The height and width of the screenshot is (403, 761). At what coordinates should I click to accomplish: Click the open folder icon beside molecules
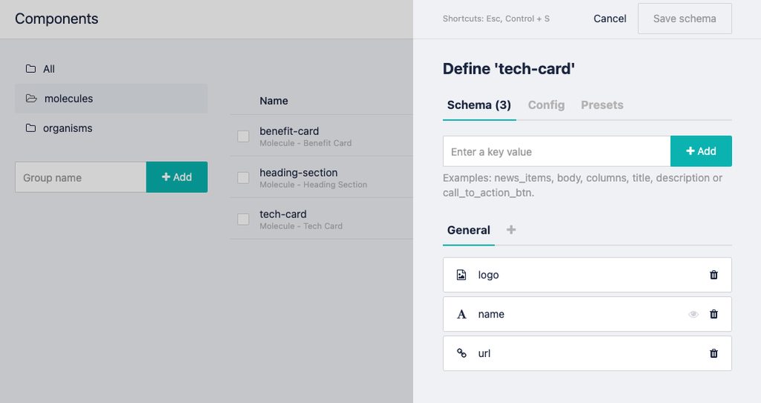[x=31, y=99]
